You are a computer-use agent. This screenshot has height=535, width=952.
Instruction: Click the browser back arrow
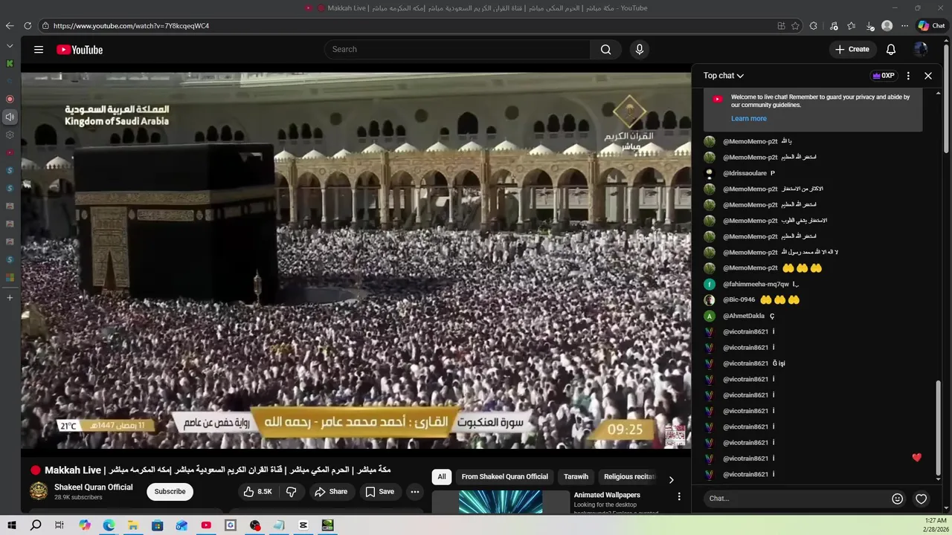pos(10,26)
